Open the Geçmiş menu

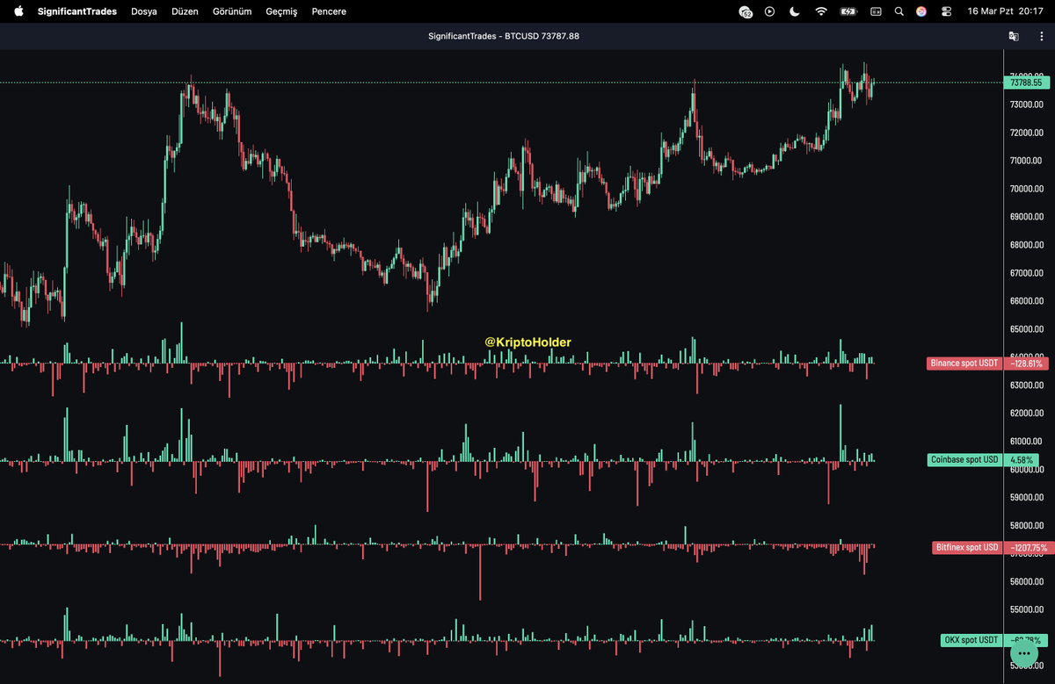tap(281, 11)
